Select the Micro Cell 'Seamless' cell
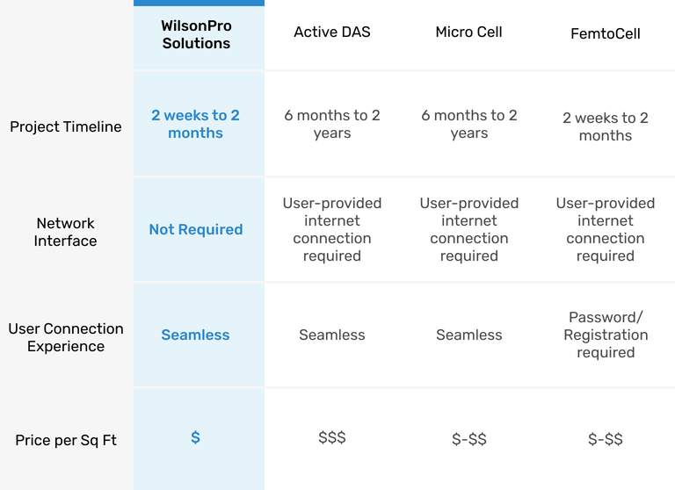Screen dimensions: 675x490 point(468,335)
